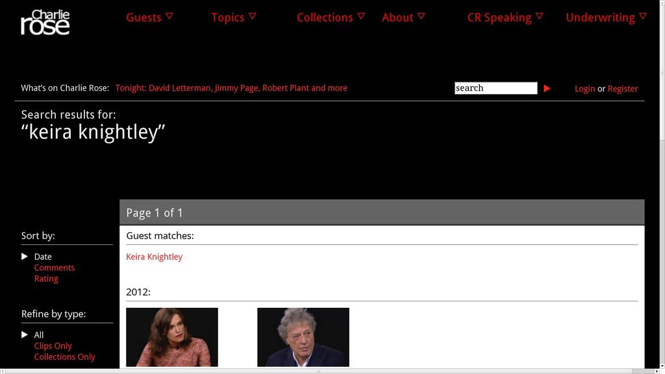Sort results by Comments
The width and height of the screenshot is (665, 374).
tap(55, 268)
